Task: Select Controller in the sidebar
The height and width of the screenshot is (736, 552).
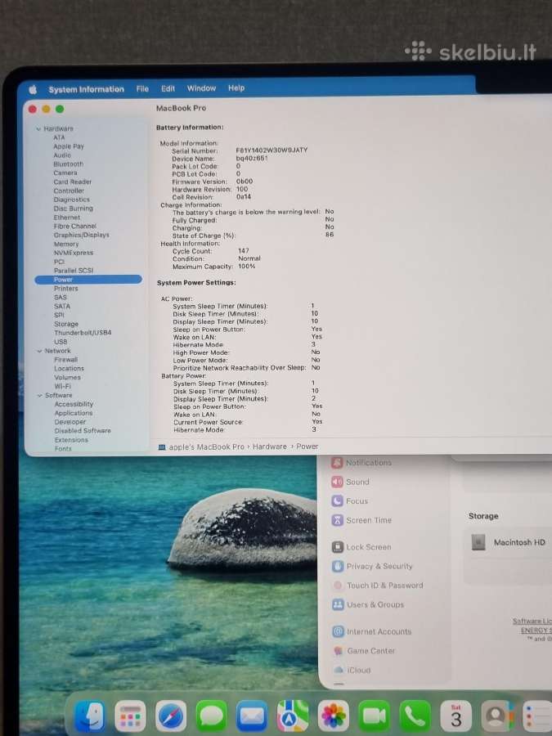Action: pyautogui.click(x=69, y=191)
